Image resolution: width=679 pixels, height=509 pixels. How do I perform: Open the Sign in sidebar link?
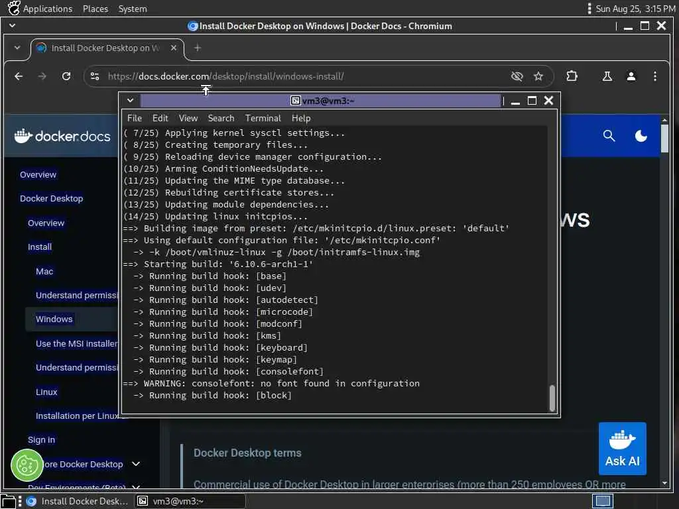point(42,439)
